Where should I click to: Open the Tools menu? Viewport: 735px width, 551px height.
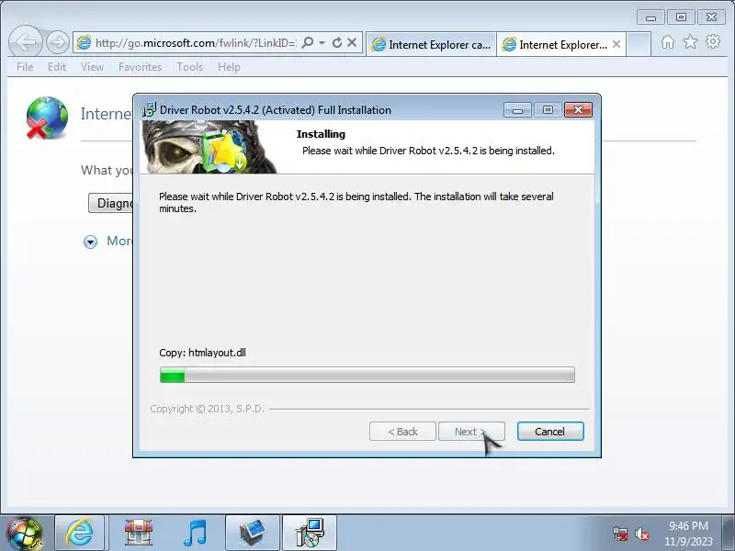[190, 67]
